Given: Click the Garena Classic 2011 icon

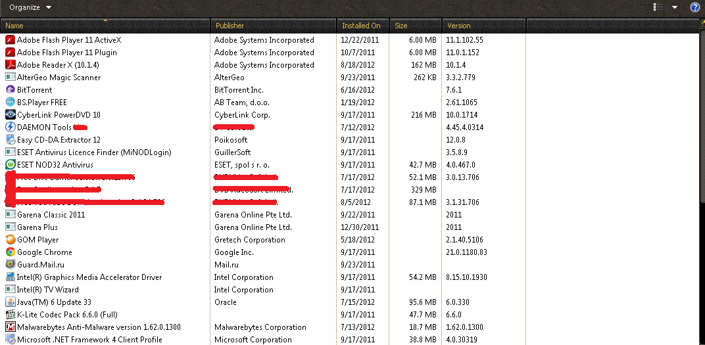Looking at the screenshot, I should [x=10, y=215].
